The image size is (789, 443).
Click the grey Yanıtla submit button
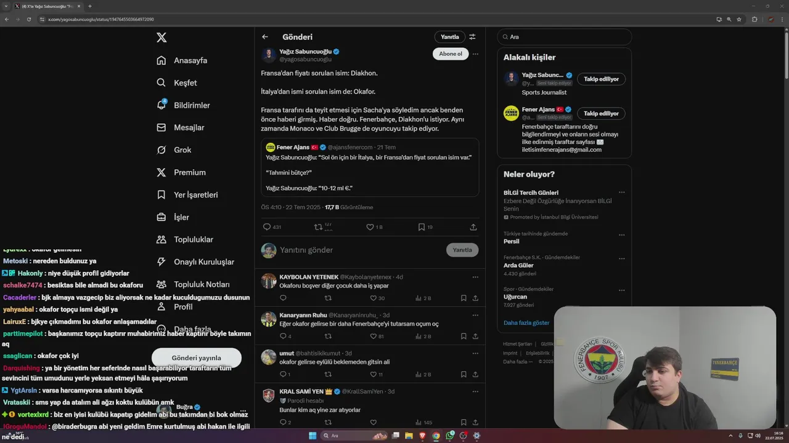pyautogui.click(x=462, y=250)
